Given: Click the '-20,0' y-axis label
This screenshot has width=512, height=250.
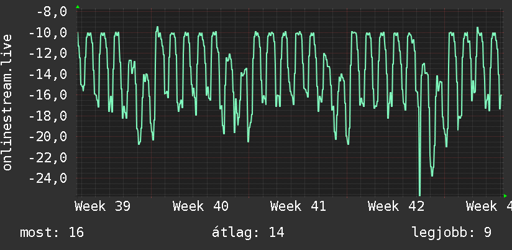Looking at the screenshot, I should (48, 137).
